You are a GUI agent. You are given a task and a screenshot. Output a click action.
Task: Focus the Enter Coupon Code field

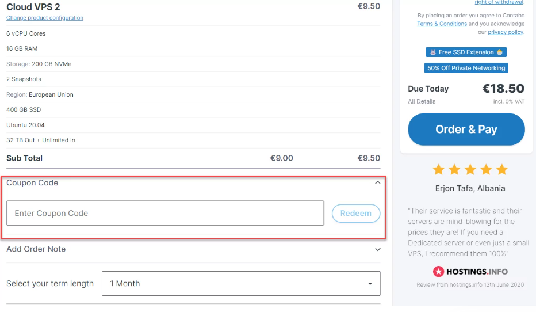point(165,213)
